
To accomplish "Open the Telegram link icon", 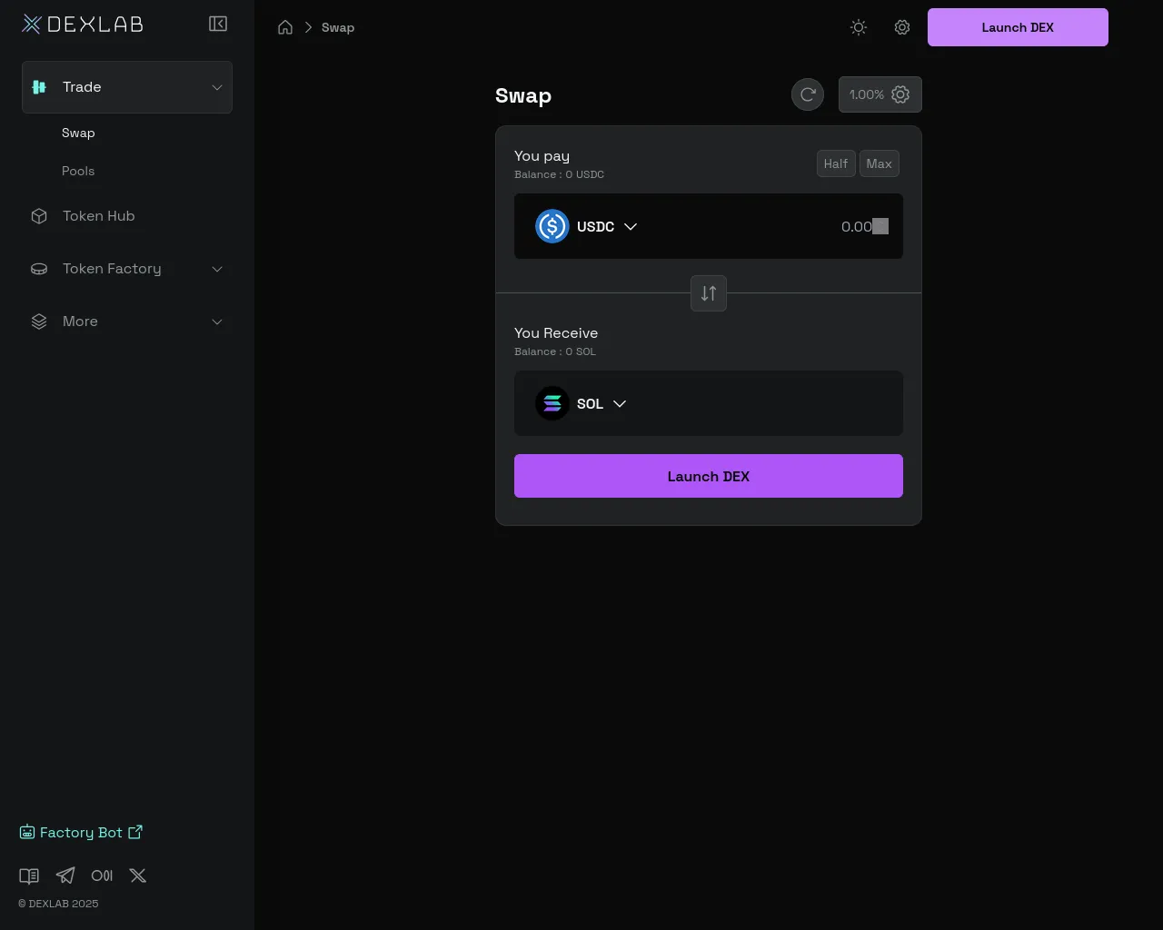I will tap(65, 876).
